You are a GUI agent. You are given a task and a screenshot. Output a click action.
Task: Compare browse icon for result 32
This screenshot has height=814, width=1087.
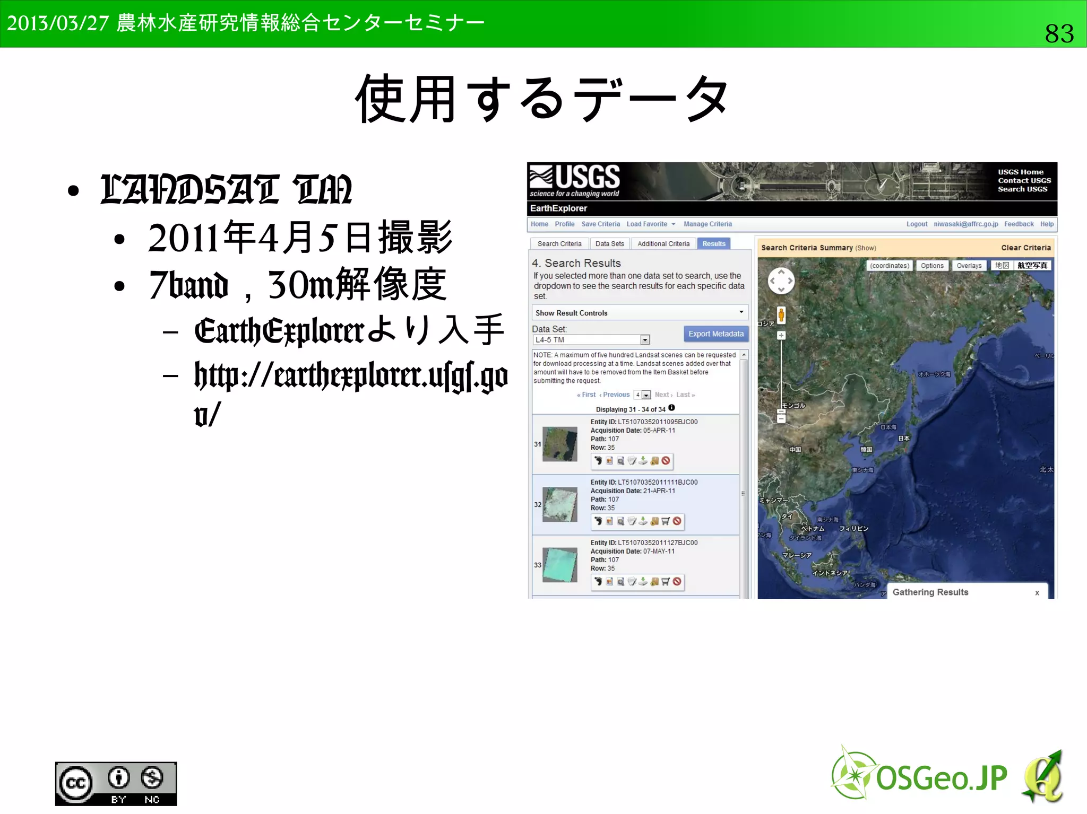pyautogui.click(x=620, y=521)
